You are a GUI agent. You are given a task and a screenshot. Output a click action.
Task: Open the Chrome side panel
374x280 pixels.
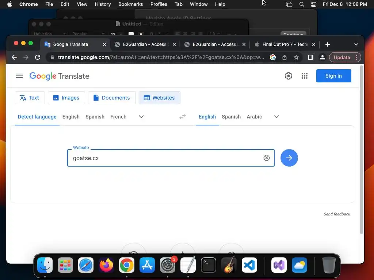click(x=310, y=57)
